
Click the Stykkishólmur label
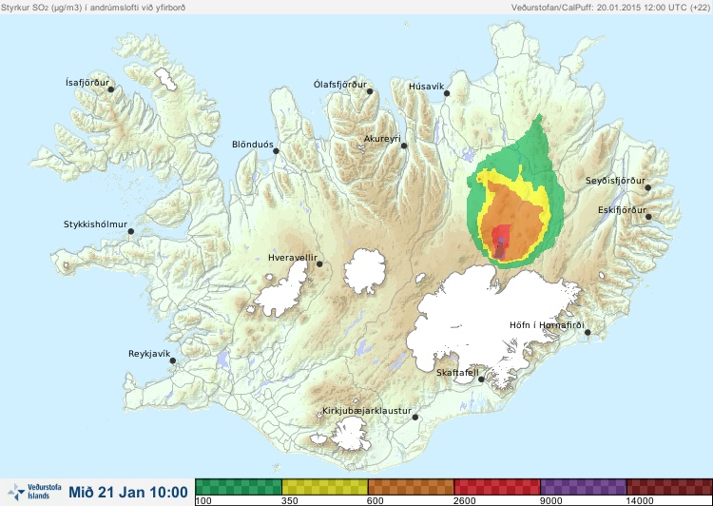[x=95, y=224]
